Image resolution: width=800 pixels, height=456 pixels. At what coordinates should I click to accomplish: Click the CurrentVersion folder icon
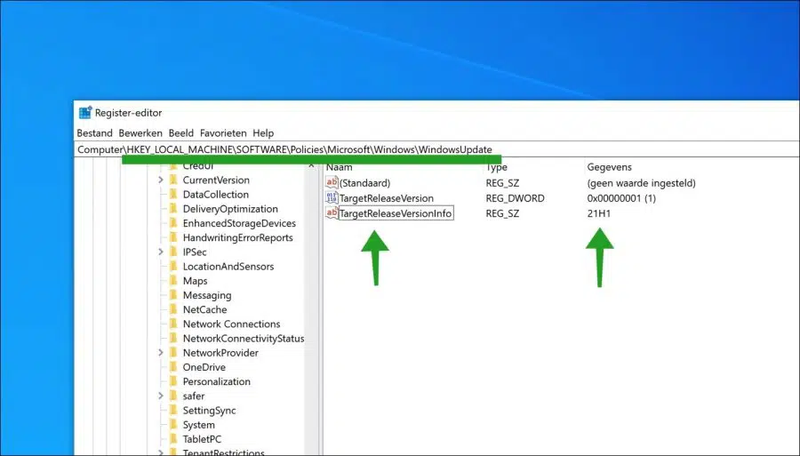click(173, 180)
